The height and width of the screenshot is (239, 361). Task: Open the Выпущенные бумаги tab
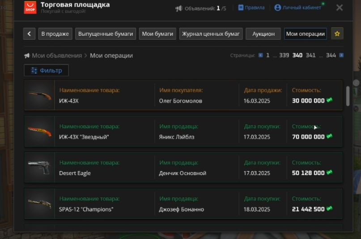click(x=106, y=34)
